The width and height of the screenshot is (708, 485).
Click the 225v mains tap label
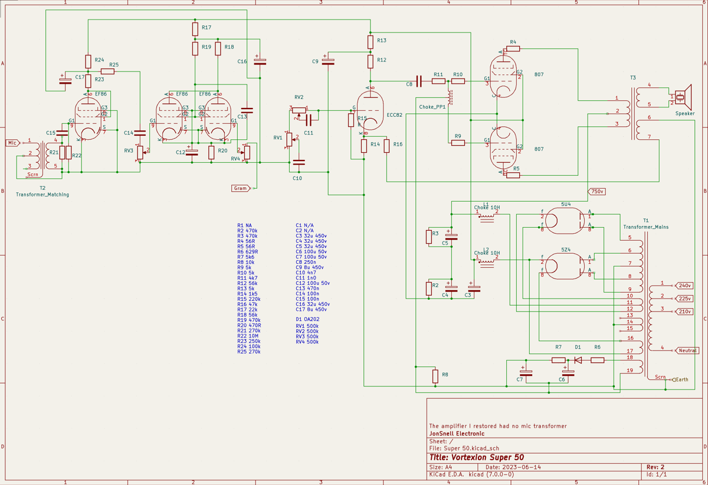(684, 299)
